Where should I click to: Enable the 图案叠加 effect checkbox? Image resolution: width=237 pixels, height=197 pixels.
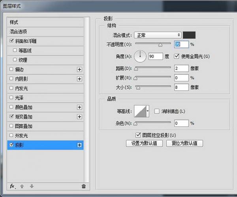pyautogui.click(x=11, y=126)
